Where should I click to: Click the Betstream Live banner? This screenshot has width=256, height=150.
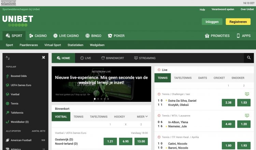click(x=101, y=84)
